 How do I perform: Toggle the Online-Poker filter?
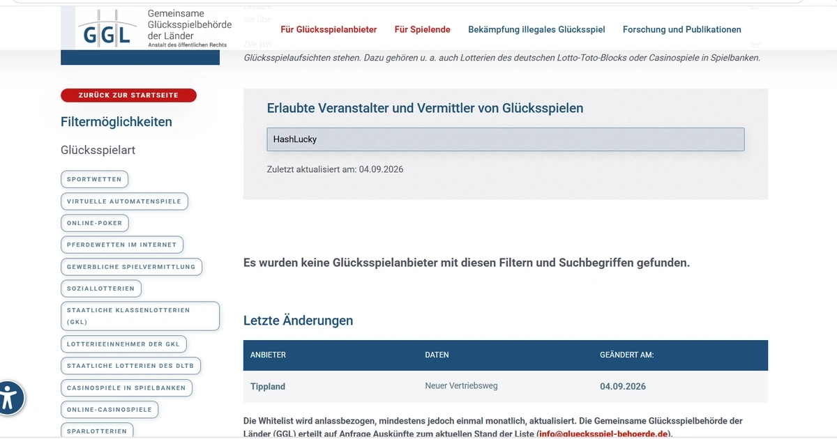point(95,223)
